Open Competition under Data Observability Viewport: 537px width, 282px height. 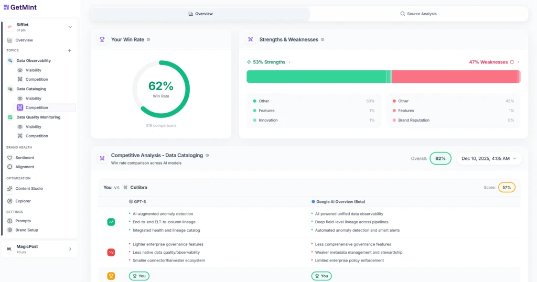[x=37, y=79]
